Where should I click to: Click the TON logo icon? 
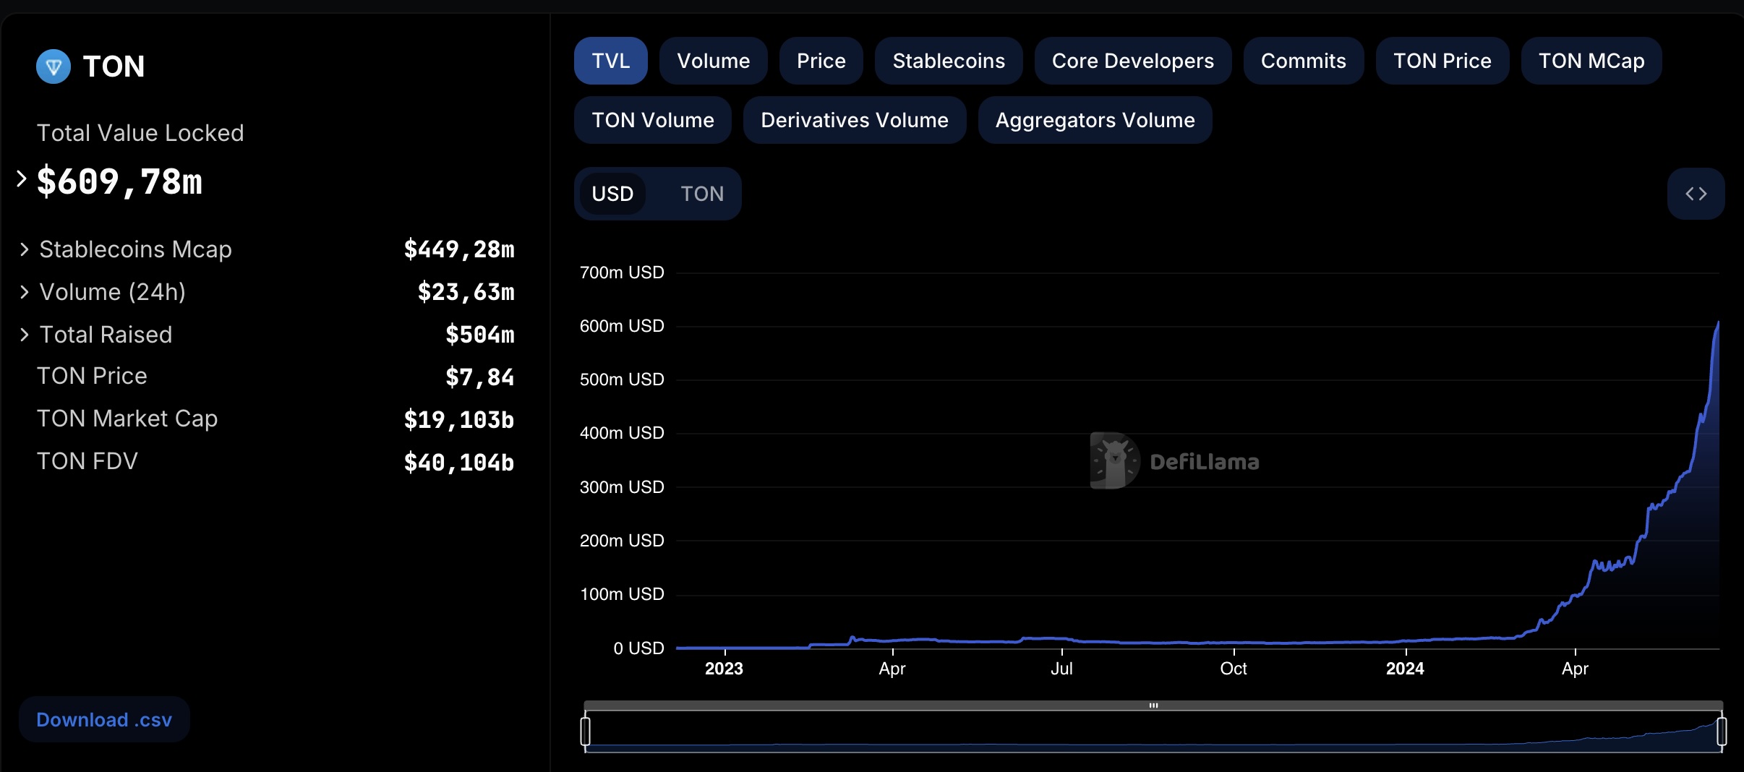pyautogui.click(x=54, y=67)
